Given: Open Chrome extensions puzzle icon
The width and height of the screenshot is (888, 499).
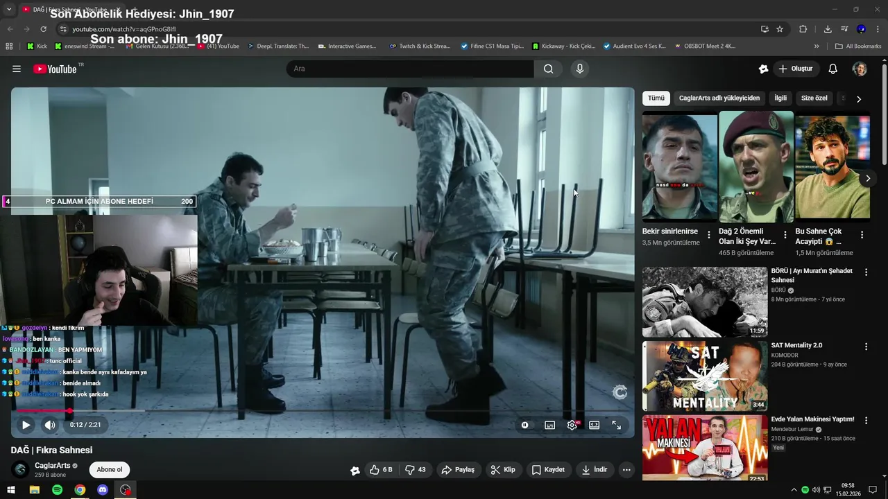Looking at the screenshot, I should click(x=803, y=29).
